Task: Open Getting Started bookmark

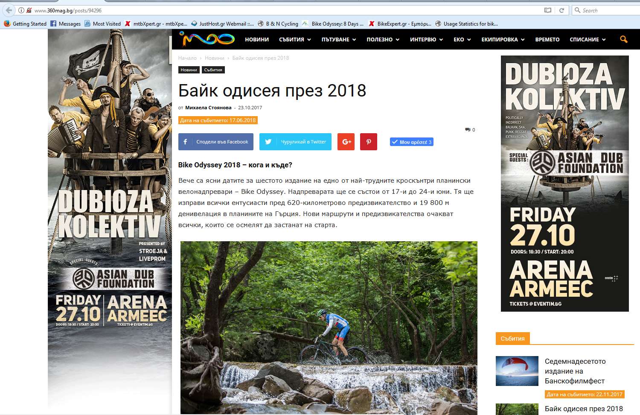Action: [25, 24]
